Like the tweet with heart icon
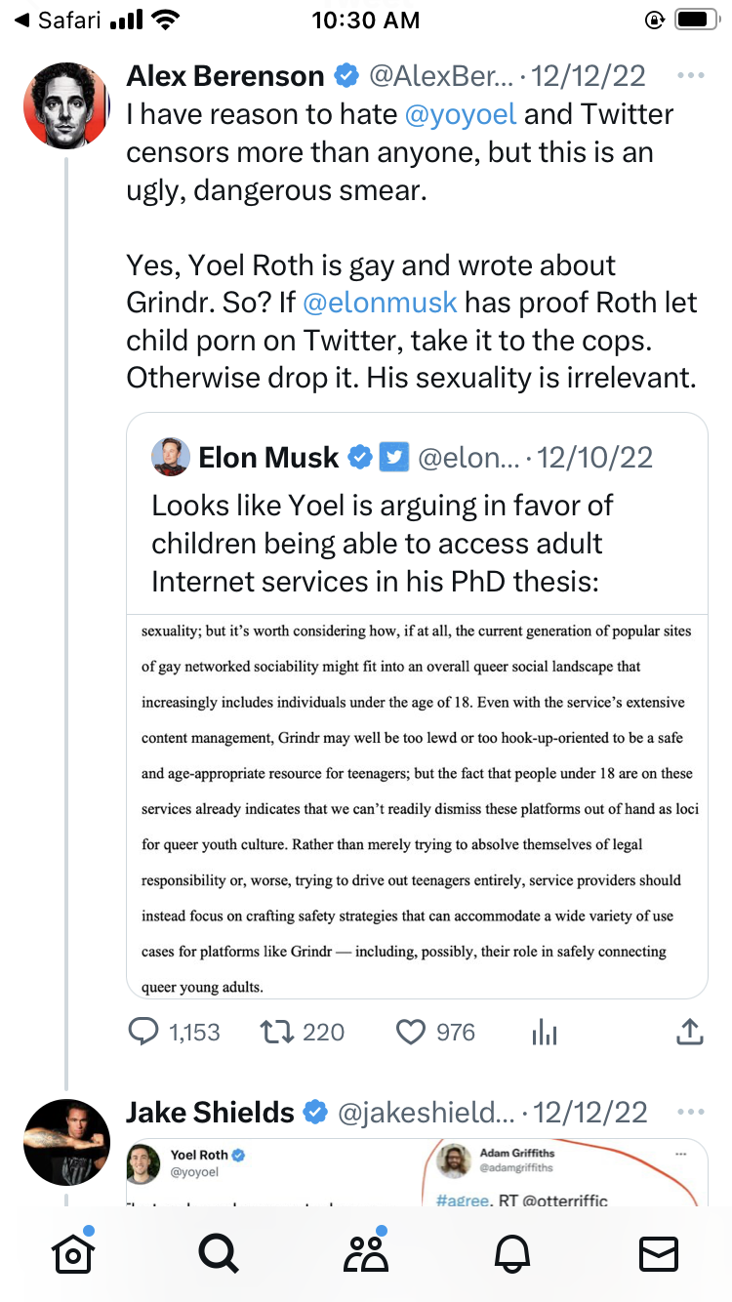 (x=412, y=1032)
